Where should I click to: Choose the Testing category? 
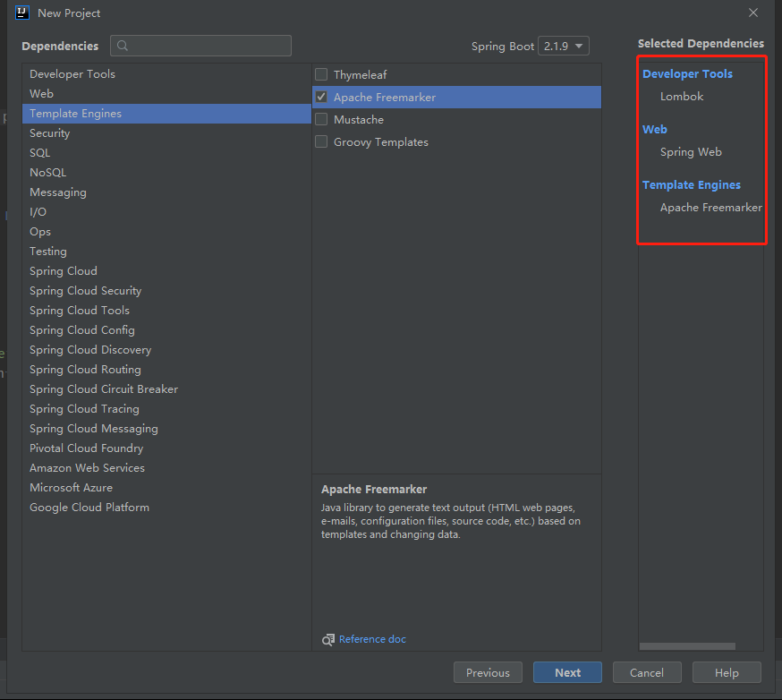pos(166,251)
